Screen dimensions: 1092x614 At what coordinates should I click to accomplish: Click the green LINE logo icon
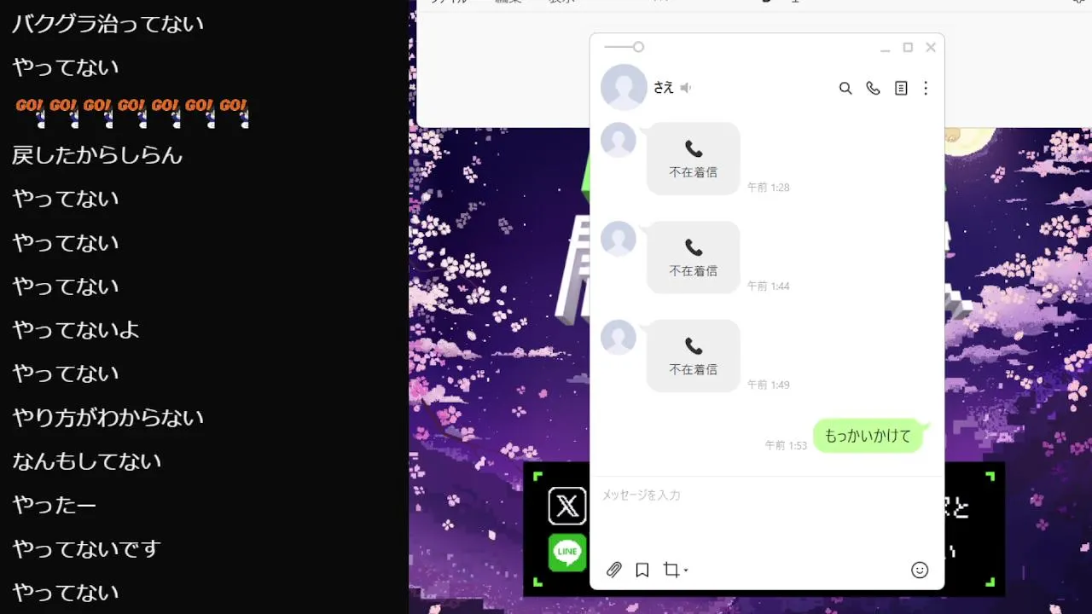tap(567, 553)
